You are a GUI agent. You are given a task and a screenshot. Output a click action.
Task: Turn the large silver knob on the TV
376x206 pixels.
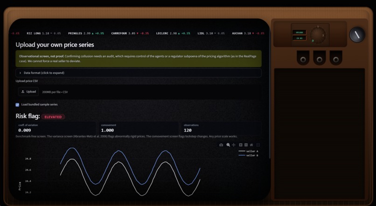(357, 35)
